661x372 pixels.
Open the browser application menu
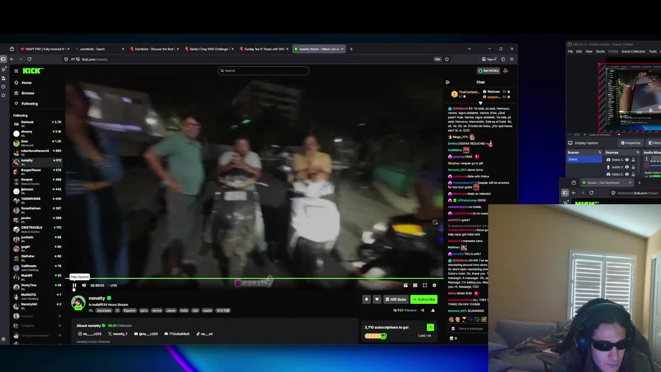pos(512,59)
